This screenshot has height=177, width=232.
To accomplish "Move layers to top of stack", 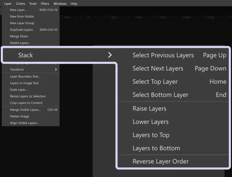I will point(151,135).
